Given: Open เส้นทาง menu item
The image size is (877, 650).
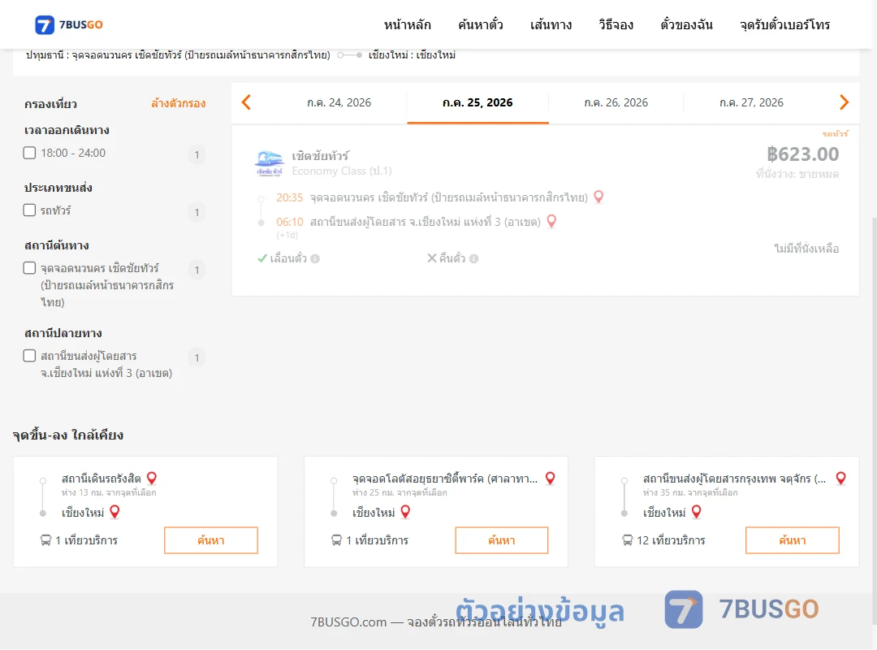Looking at the screenshot, I should [x=551, y=24].
